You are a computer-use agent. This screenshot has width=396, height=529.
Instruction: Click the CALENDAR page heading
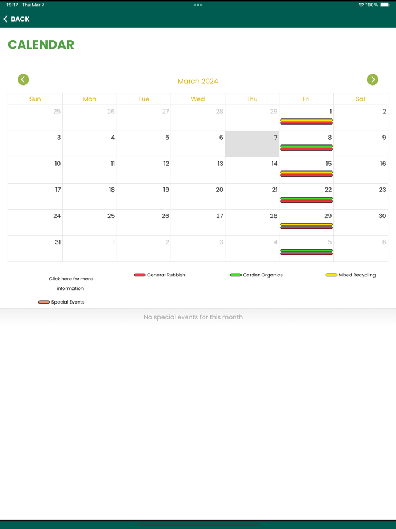41,45
